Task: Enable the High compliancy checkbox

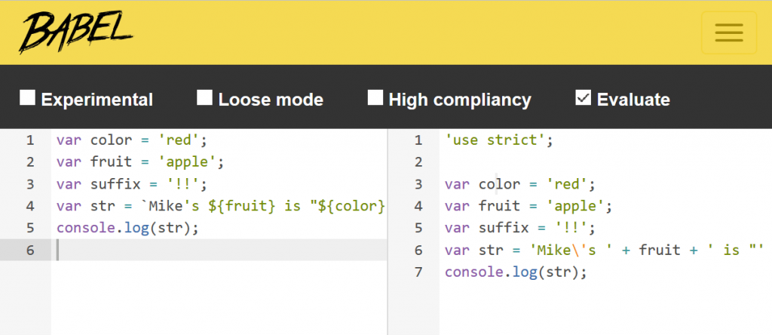Action: click(x=375, y=97)
